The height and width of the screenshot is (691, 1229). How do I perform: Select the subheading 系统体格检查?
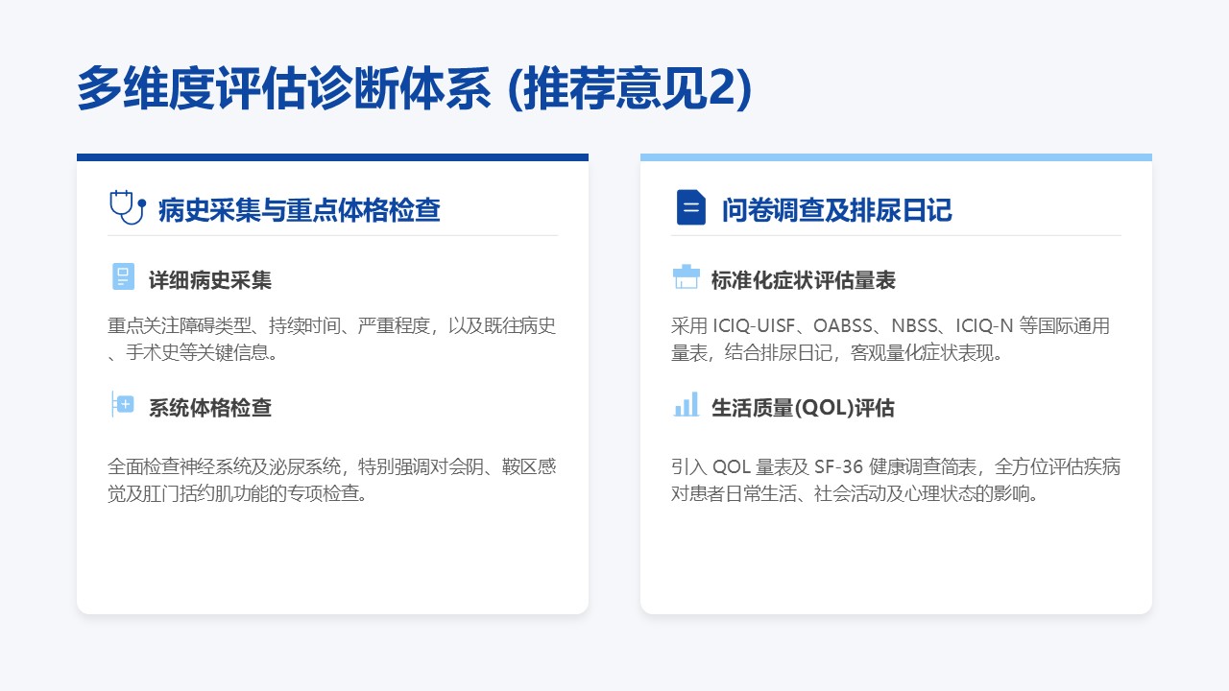pyautogui.click(x=210, y=407)
